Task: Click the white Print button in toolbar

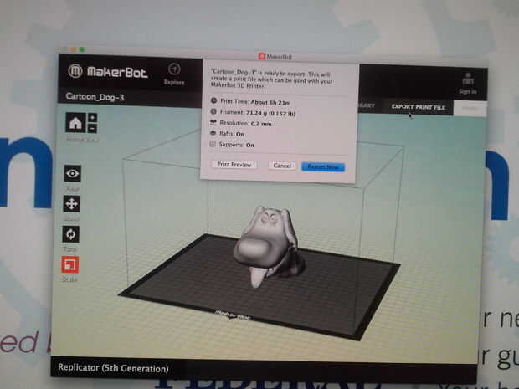Action: point(470,108)
